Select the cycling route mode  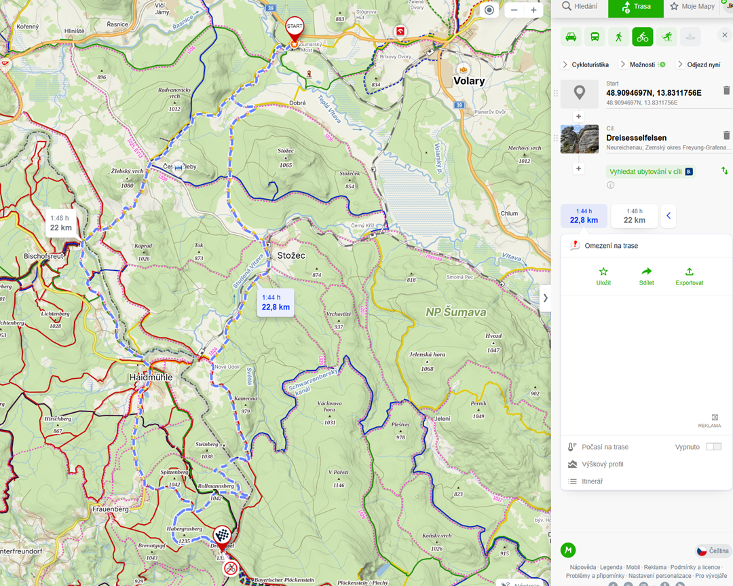click(x=643, y=37)
